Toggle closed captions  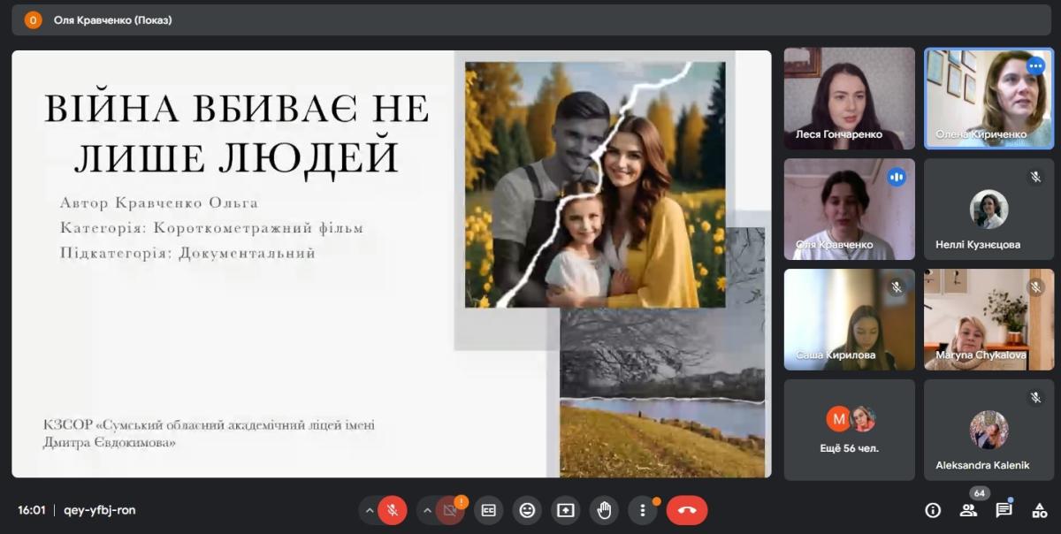pos(488,510)
